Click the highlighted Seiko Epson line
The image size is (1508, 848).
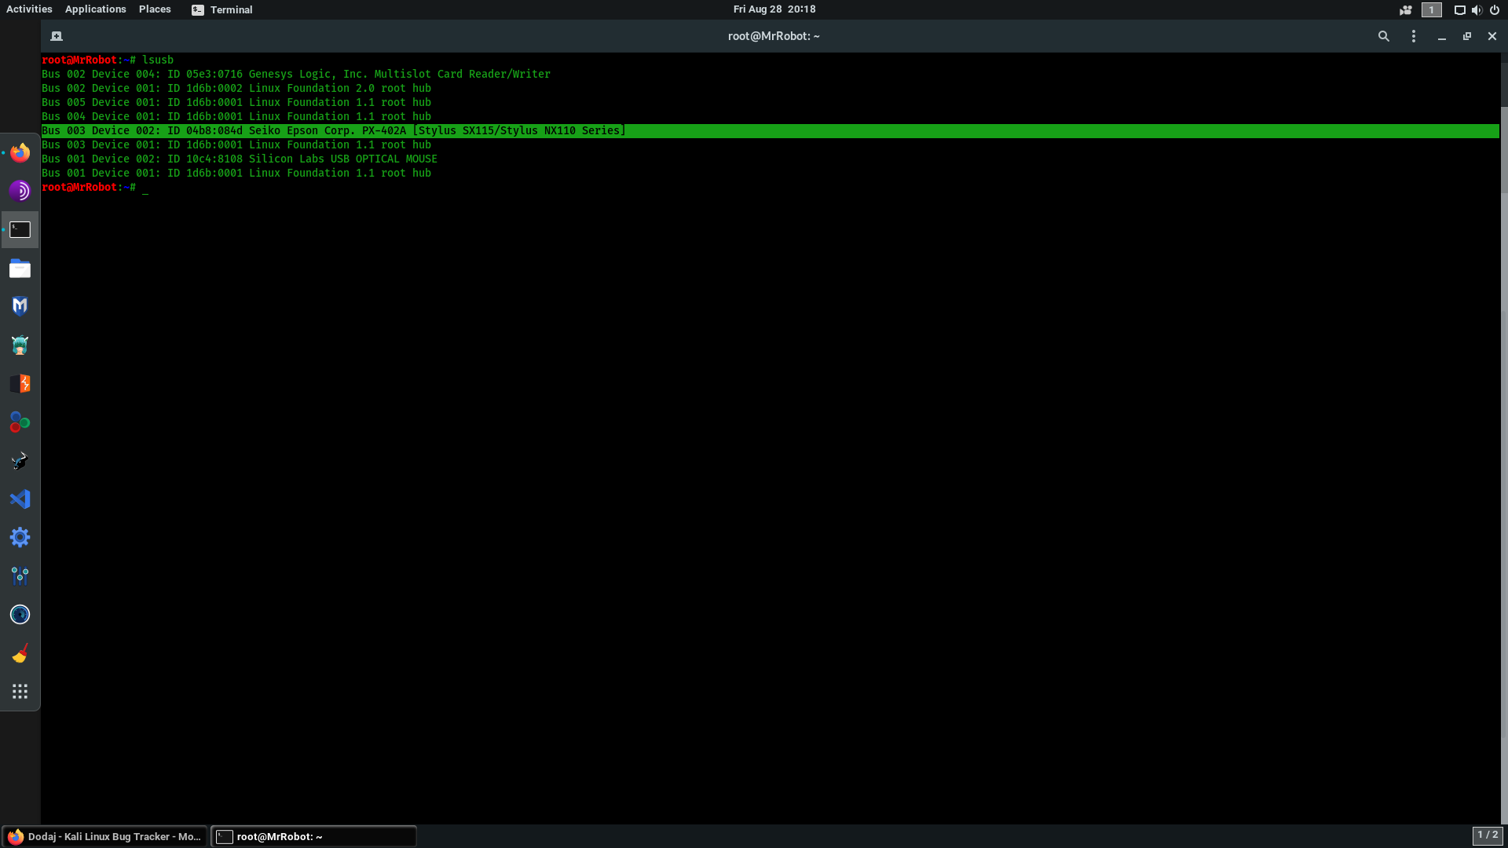tap(334, 130)
